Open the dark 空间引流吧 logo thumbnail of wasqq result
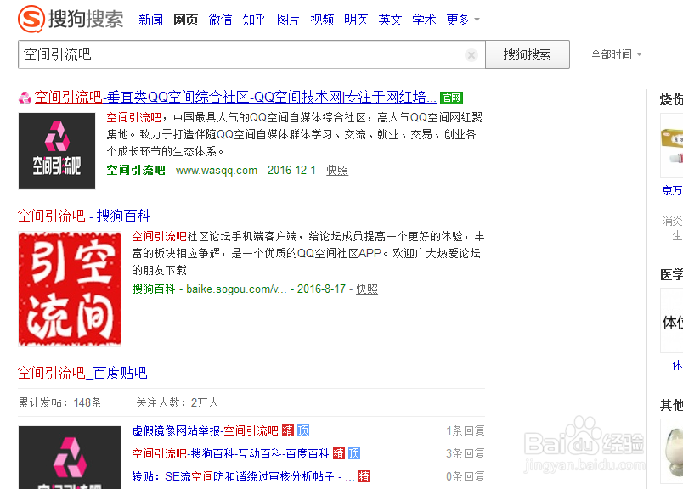Image resolution: width=683 pixels, height=489 pixels. (57, 150)
